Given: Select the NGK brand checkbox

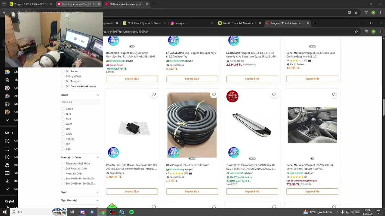Looking at the screenshot, I should [x=63, y=119].
